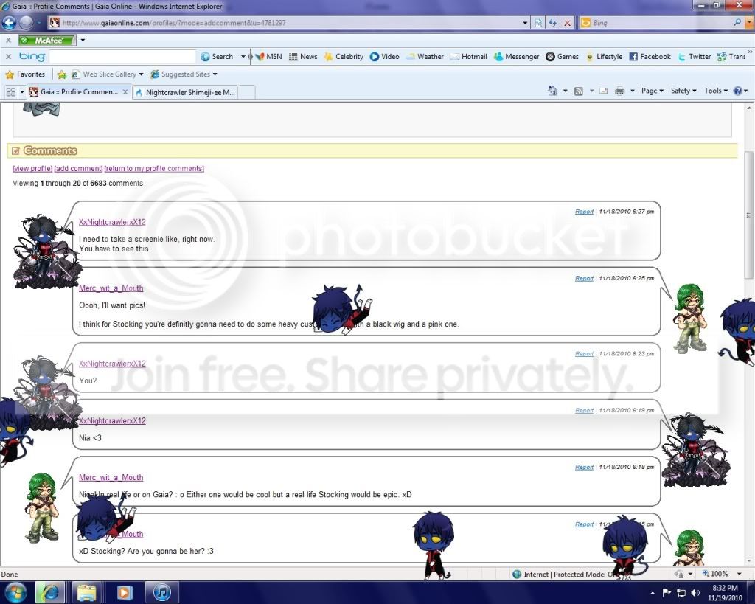This screenshot has width=755, height=604.
Task: Open MSN from the Bing toolbar
Action: click(x=268, y=56)
